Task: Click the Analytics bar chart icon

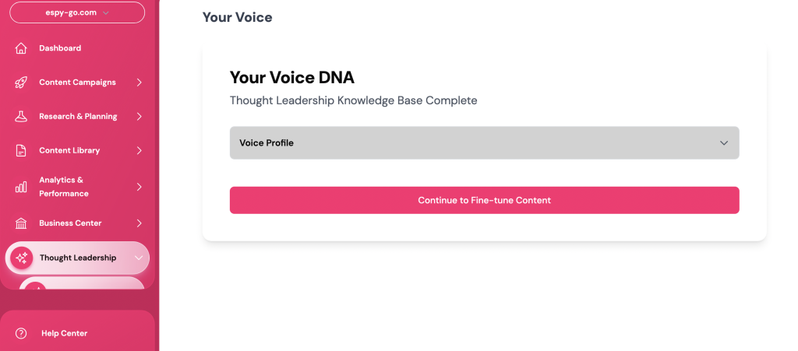Action: pos(21,187)
